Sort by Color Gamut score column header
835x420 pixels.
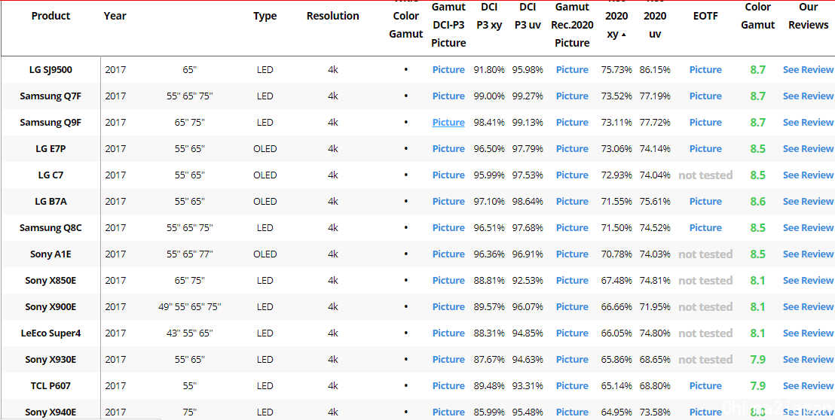coord(758,16)
